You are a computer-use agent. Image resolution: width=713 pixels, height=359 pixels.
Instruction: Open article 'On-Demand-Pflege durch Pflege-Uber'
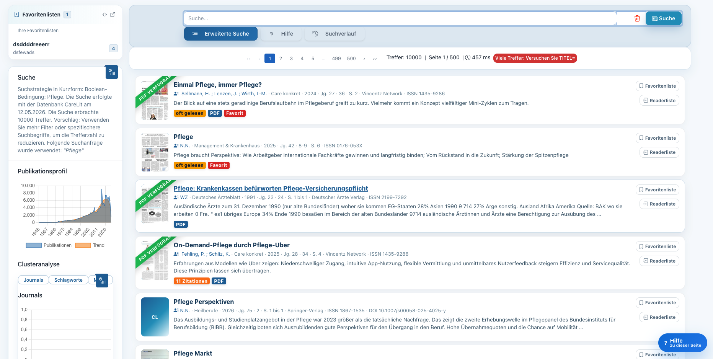point(232,245)
